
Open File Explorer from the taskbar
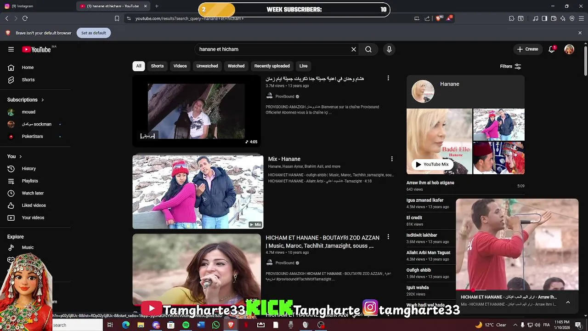(141, 325)
